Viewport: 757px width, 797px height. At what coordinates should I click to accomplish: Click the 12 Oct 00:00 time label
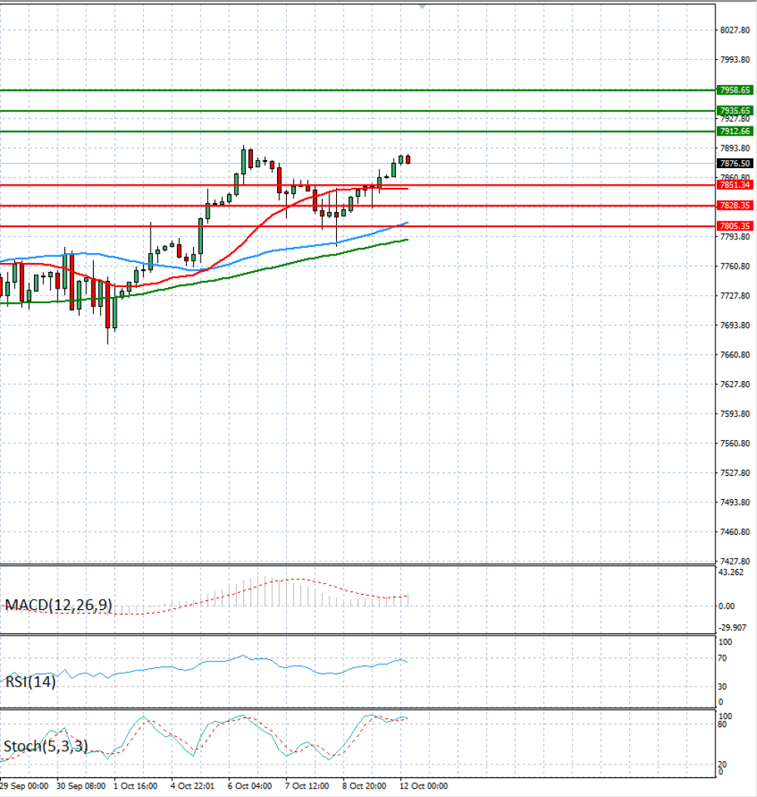tap(424, 786)
